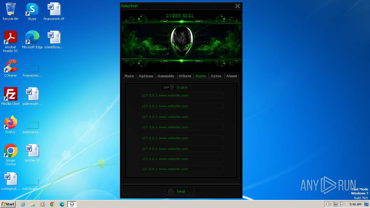Open Chrome from the taskbar

(x=52, y=204)
